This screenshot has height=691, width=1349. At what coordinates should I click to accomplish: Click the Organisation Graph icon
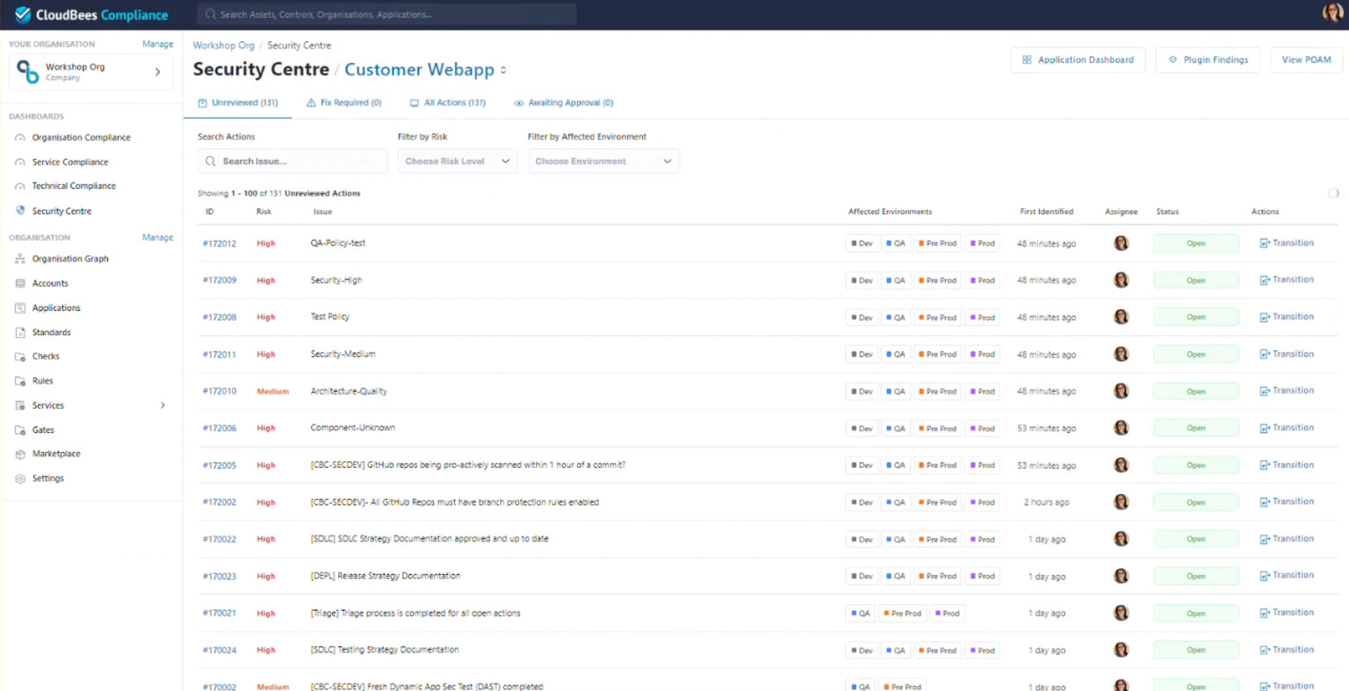point(21,259)
